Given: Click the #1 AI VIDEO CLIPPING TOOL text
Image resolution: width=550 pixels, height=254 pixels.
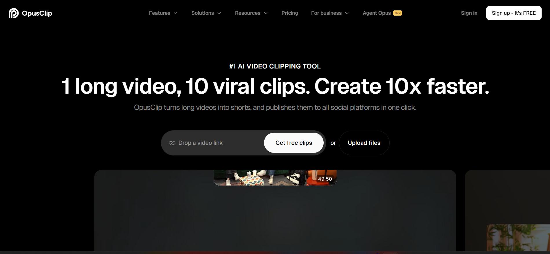Looking at the screenshot, I should click(275, 66).
